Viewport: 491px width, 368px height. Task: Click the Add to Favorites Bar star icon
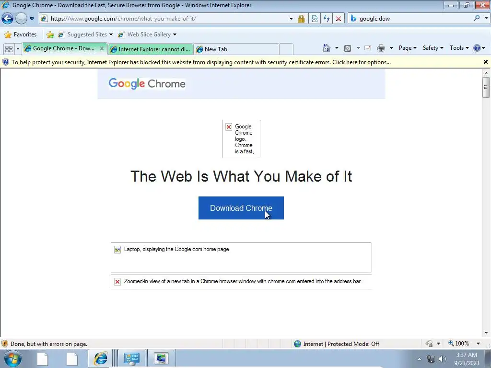coord(50,34)
